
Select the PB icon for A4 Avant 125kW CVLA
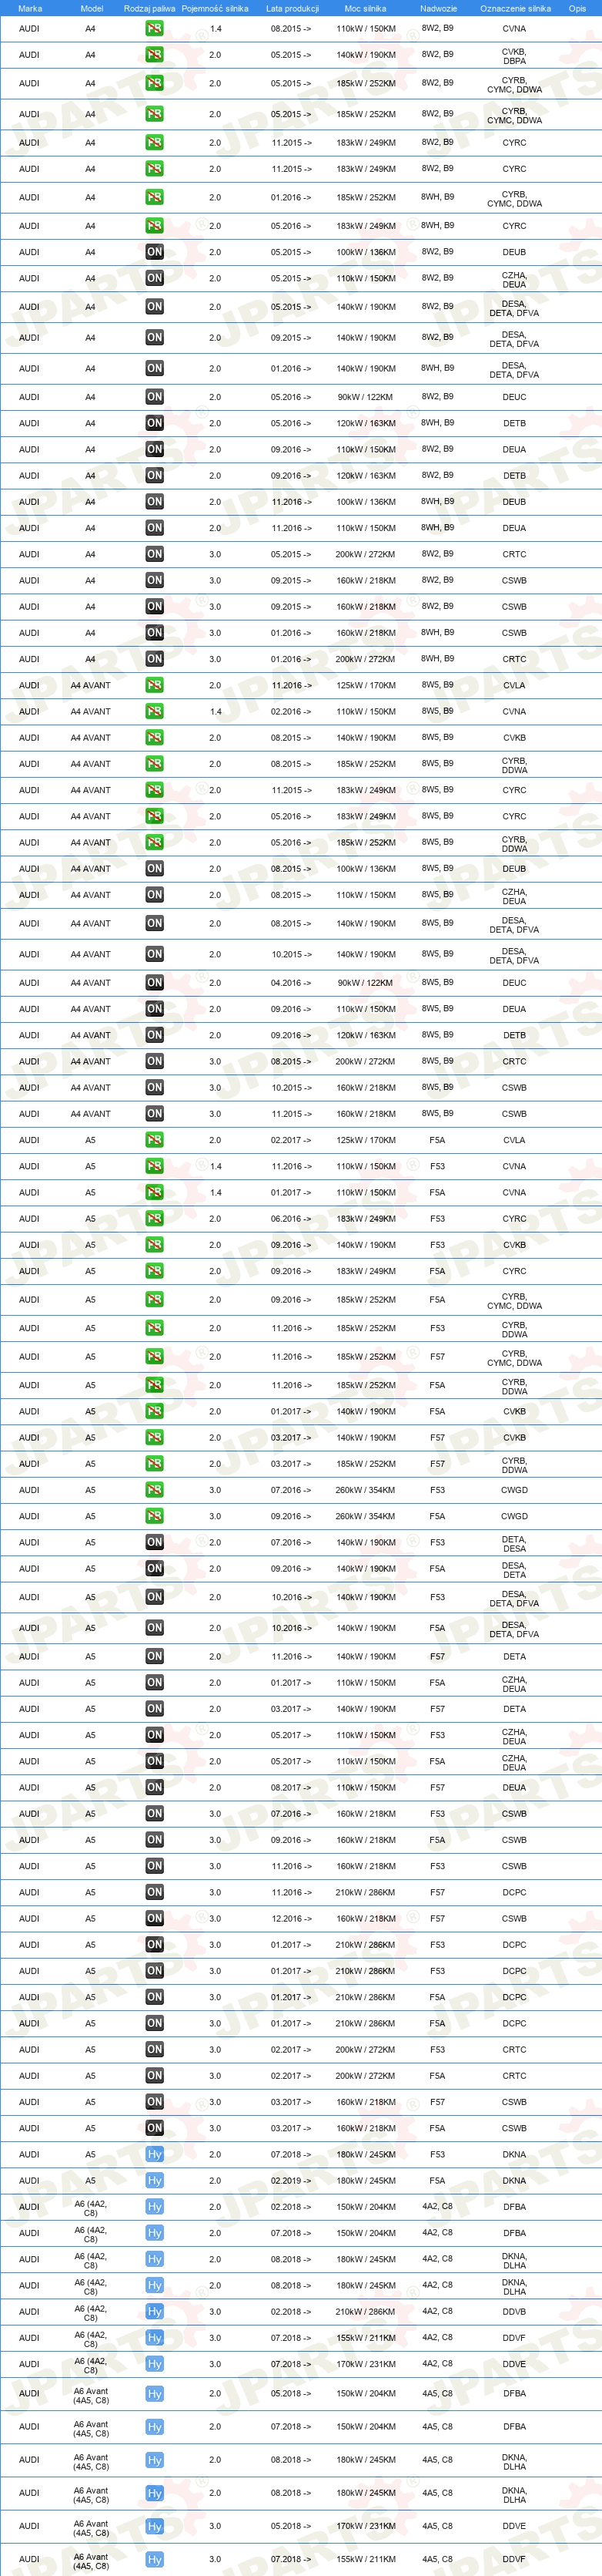click(154, 685)
